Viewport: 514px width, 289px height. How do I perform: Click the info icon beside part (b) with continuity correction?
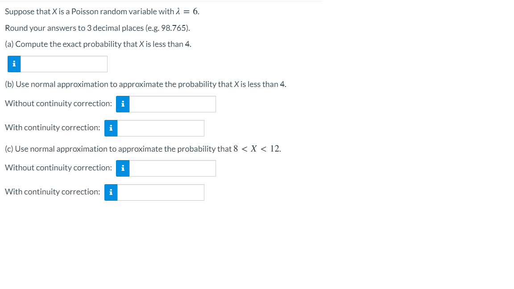click(x=111, y=128)
